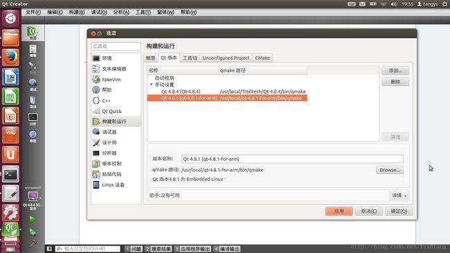Open the Qt Quick options category
Image resolution: width=450 pixels, height=253 pixels.
[116, 111]
